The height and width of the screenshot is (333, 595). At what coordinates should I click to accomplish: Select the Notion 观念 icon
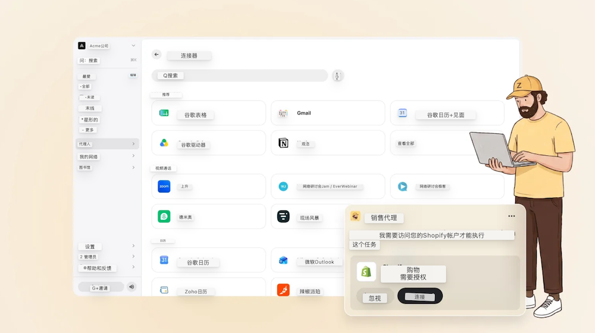[x=283, y=143]
